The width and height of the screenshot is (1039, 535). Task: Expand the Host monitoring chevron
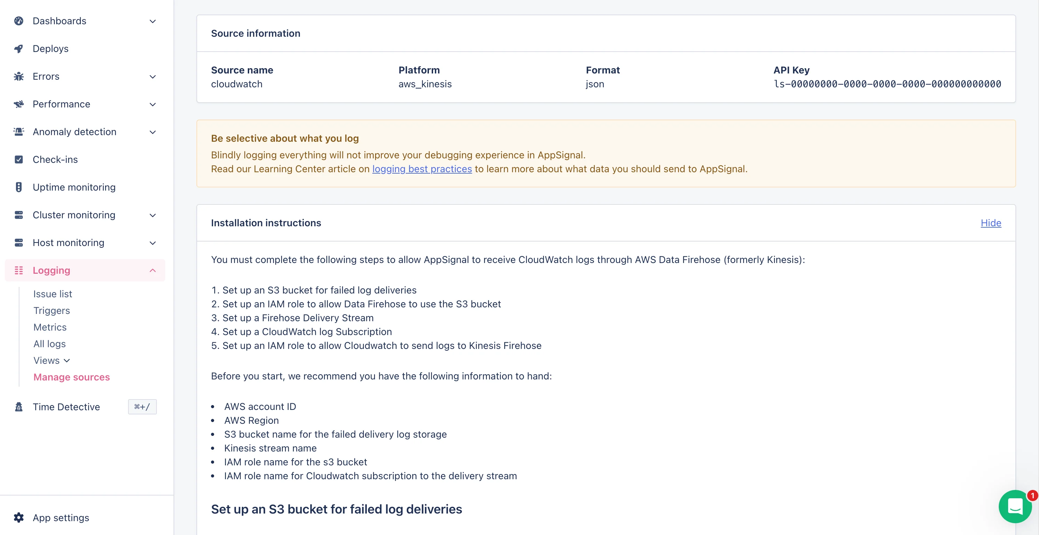tap(152, 243)
